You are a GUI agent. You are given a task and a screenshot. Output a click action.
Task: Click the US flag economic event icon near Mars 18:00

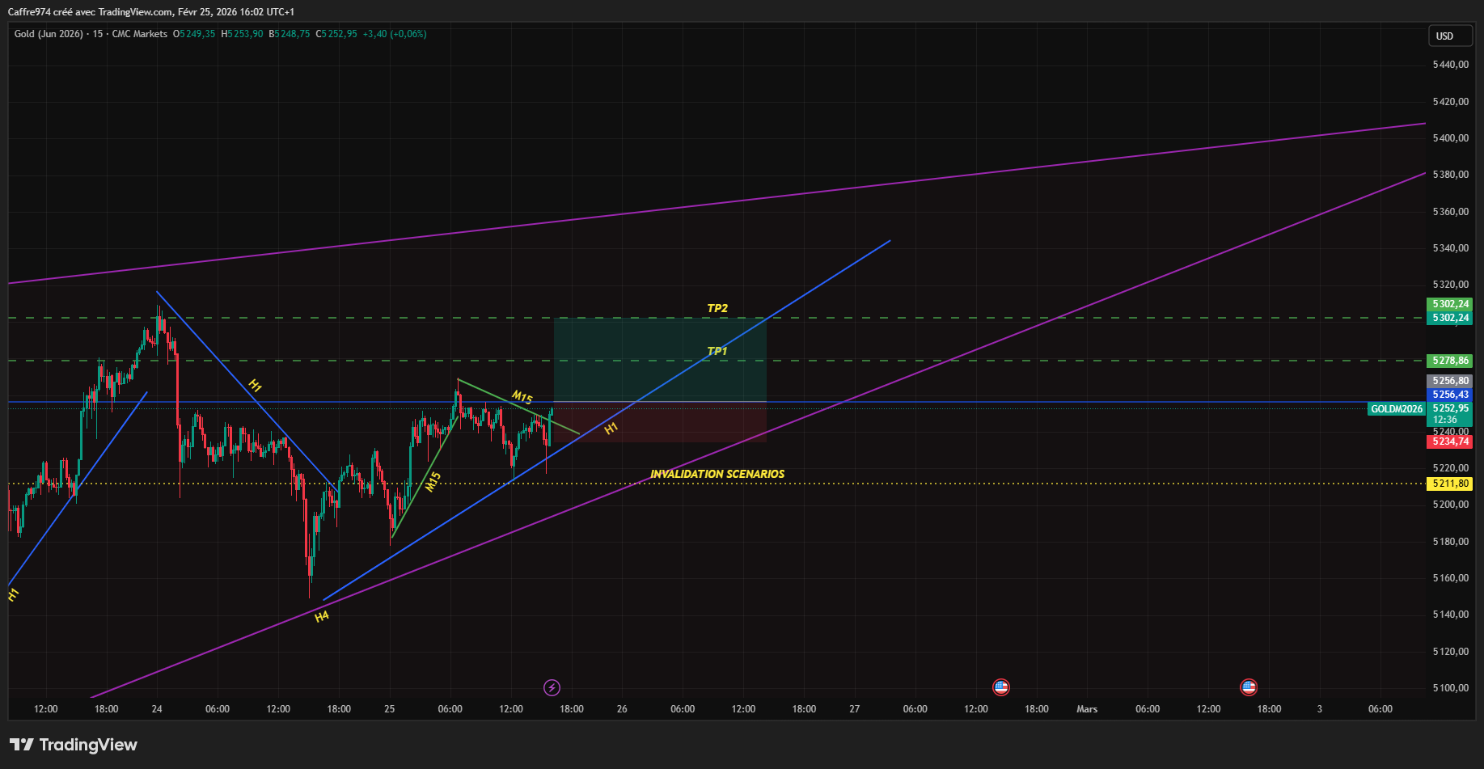pos(1249,687)
